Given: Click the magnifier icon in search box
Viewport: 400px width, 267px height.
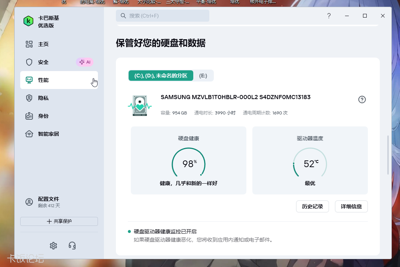Looking at the screenshot, I should pos(123,16).
